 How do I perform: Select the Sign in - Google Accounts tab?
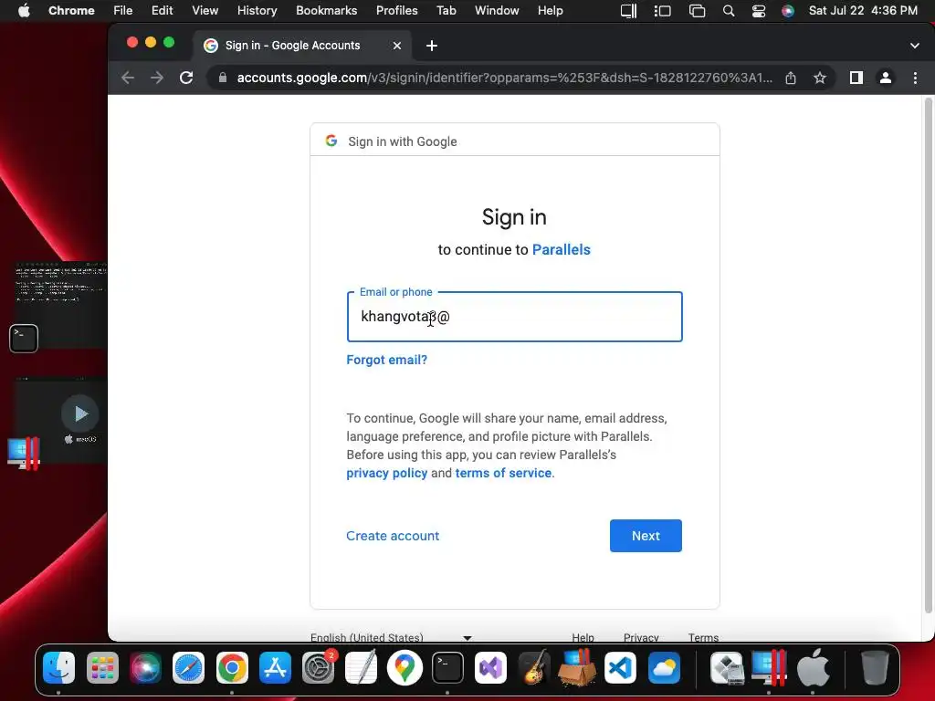pyautogui.click(x=302, y=46)
